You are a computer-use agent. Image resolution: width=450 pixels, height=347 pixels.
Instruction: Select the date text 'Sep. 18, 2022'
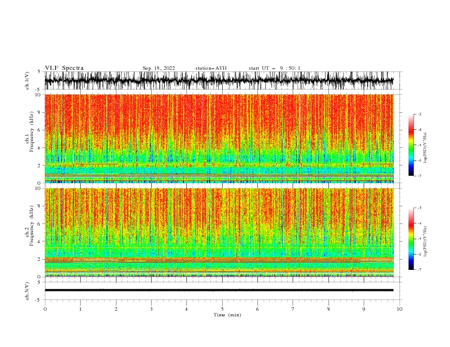pos(159,68)
